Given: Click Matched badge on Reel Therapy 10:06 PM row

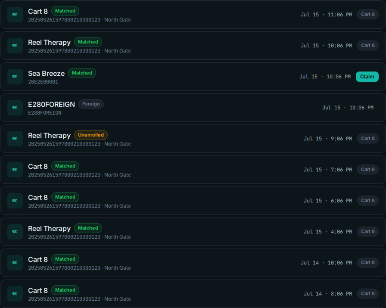Looking at the screenshot, I should pos(88,42).
